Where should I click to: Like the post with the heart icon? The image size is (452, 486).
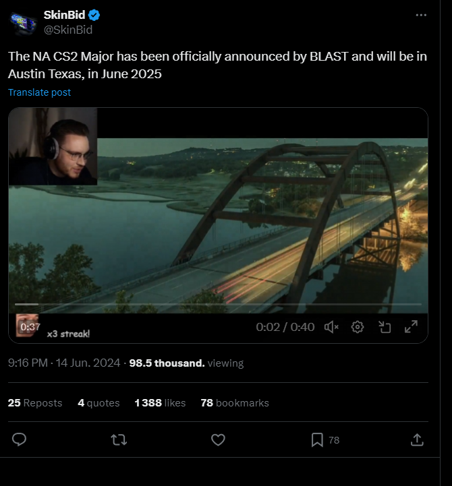pos(218,439)
